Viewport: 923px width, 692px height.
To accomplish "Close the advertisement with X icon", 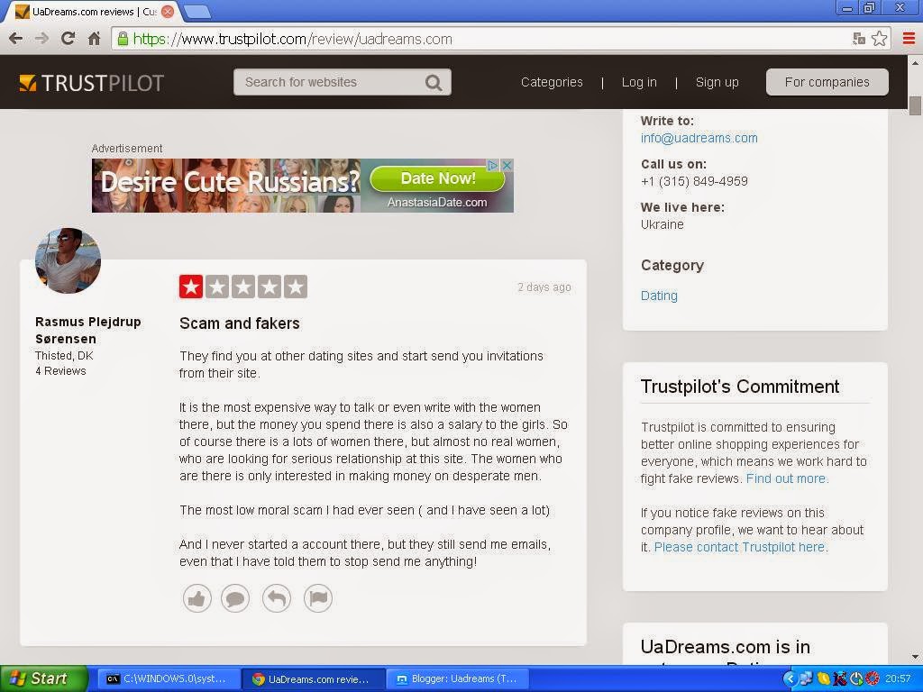I will [507, 166].
